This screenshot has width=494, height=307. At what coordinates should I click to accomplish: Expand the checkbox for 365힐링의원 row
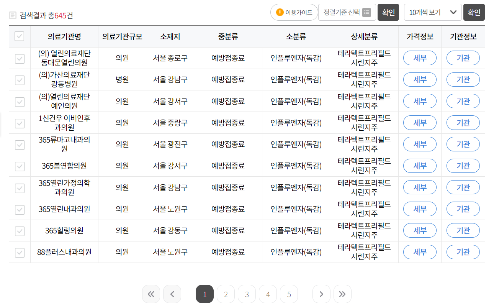tap(19, 230)
